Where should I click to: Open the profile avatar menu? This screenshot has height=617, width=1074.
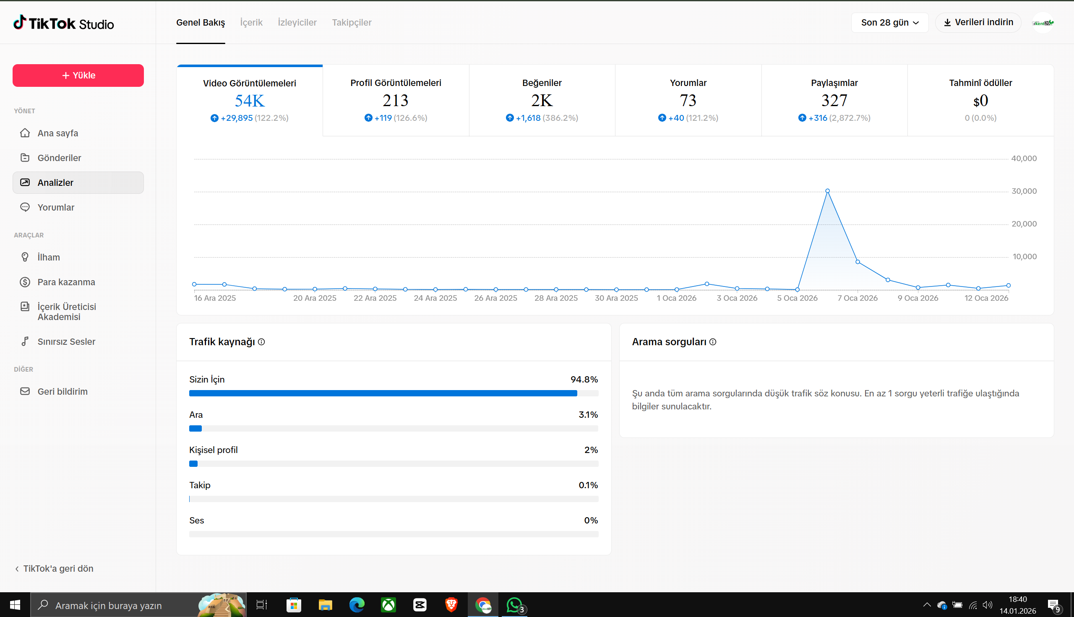click(x=1043, y=23)
